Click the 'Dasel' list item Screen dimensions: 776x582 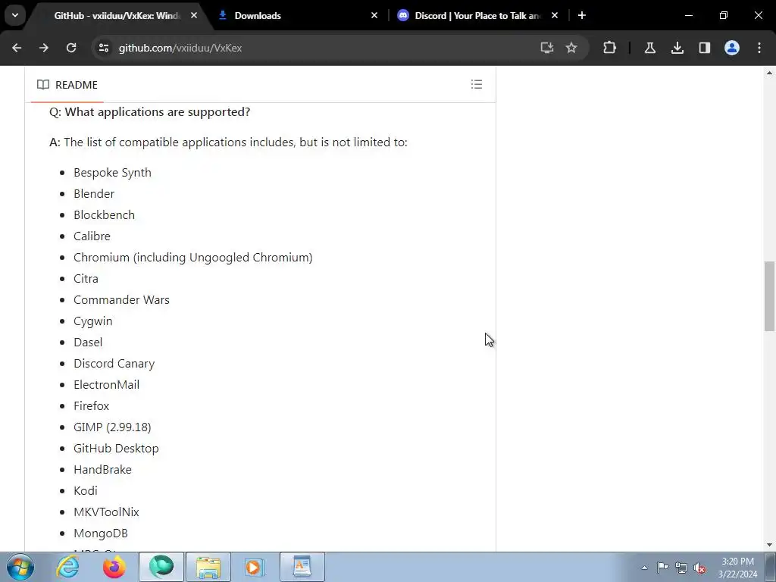click(x=88, y=343)
